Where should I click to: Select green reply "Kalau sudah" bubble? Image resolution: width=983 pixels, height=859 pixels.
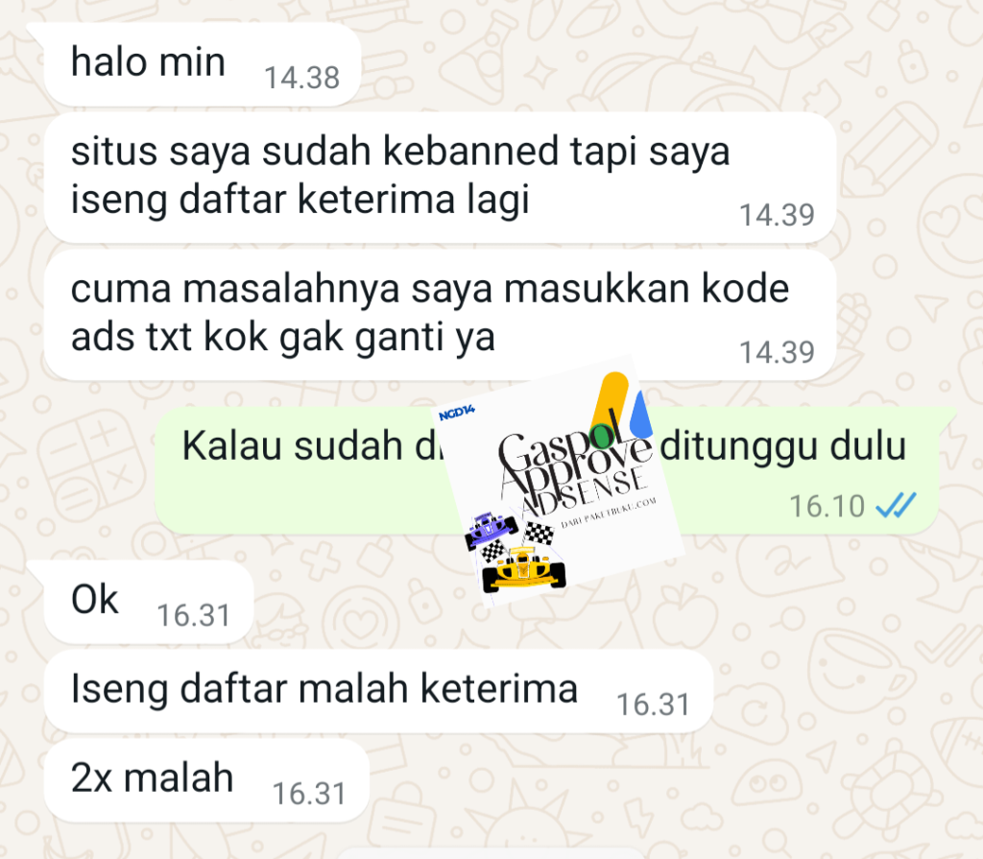click(546, 471)
